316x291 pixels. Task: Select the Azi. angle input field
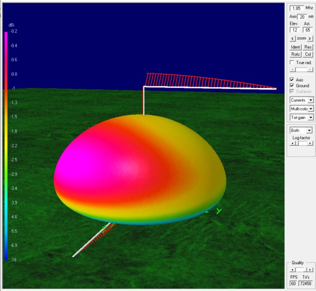click(308, 30)
